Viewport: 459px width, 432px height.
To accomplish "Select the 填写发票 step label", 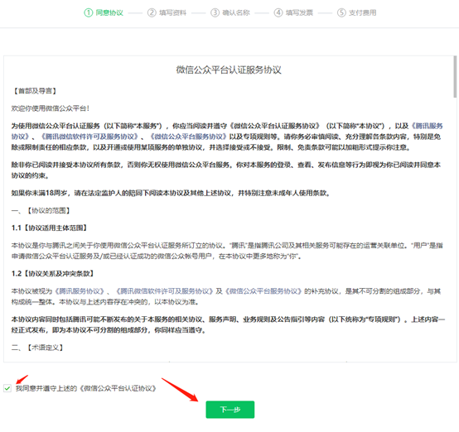I will tap(299, 12).
